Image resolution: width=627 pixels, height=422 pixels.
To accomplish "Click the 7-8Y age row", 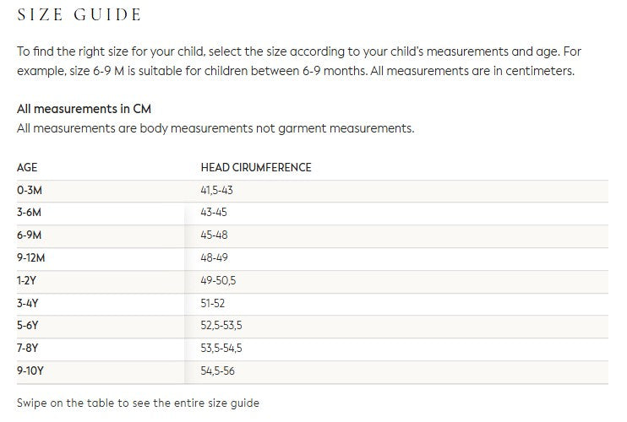I will 27,348.
